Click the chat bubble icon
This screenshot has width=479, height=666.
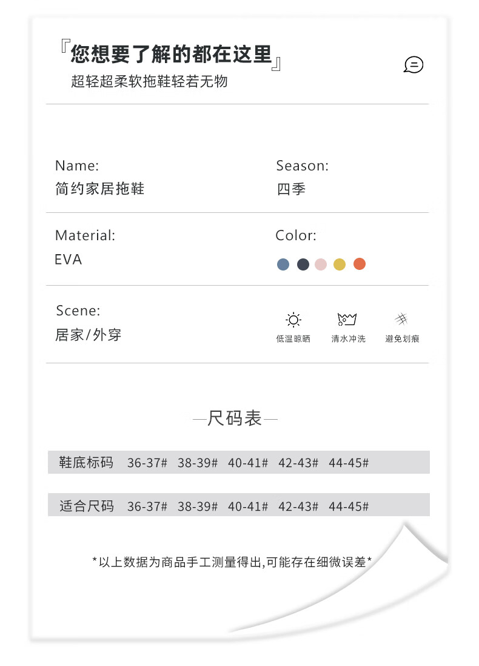[x=413, y=64]
